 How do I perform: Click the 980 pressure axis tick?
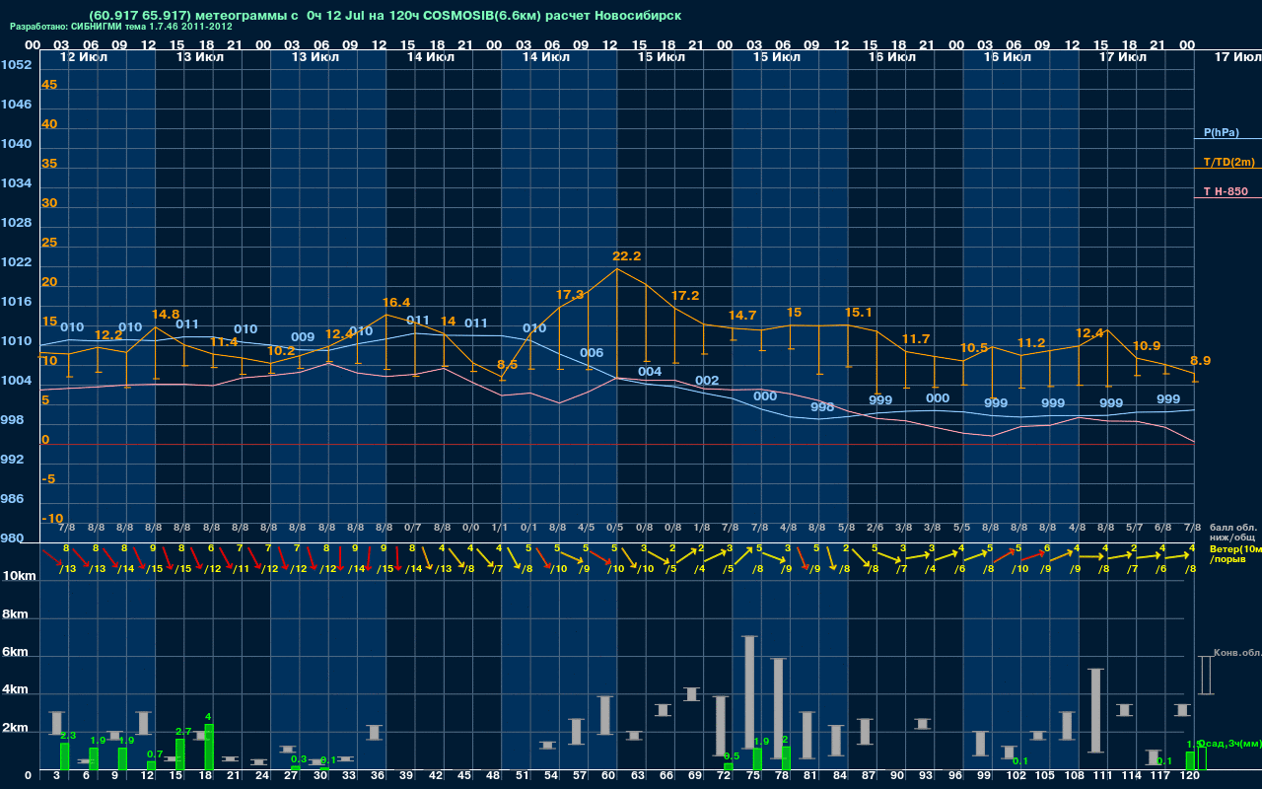(x=12, y=538)
